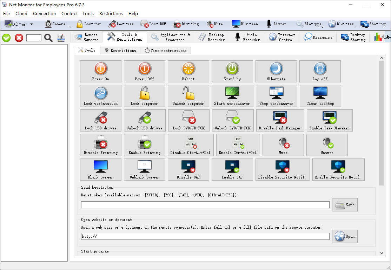Click the Blank Screen tool
The image size is (391, 270).
click(100, 170)
